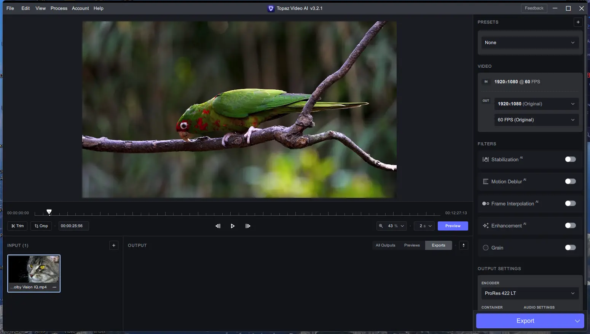Screen dimensions: 590x334
Task: Turn on Motion Deblur filter
Action: [x=570, y=181]
